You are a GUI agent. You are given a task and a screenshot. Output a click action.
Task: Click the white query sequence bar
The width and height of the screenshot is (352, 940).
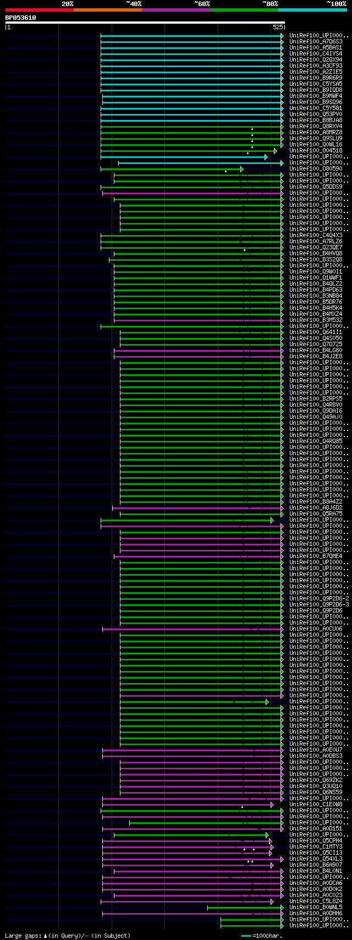point(145,23)
